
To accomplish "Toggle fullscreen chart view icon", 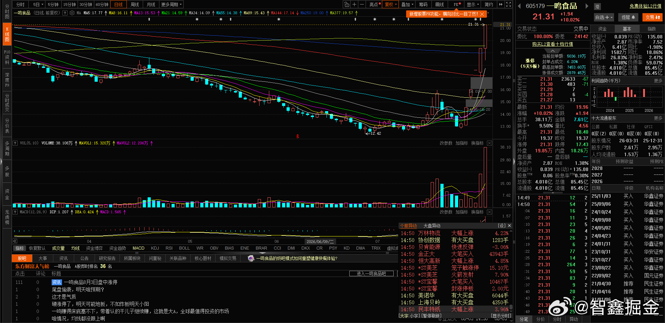I will click(x=508, y=5).
